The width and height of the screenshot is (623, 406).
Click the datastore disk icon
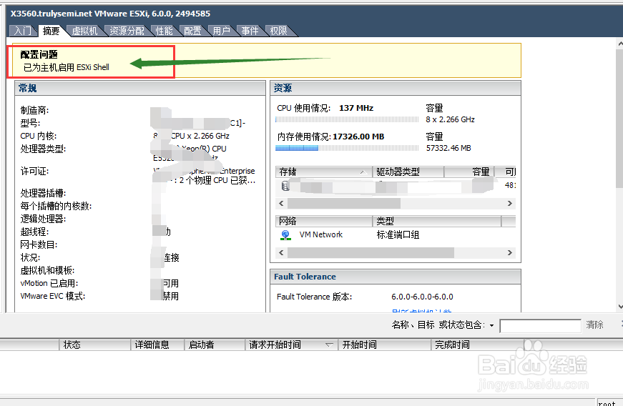[x=285, y=185]
